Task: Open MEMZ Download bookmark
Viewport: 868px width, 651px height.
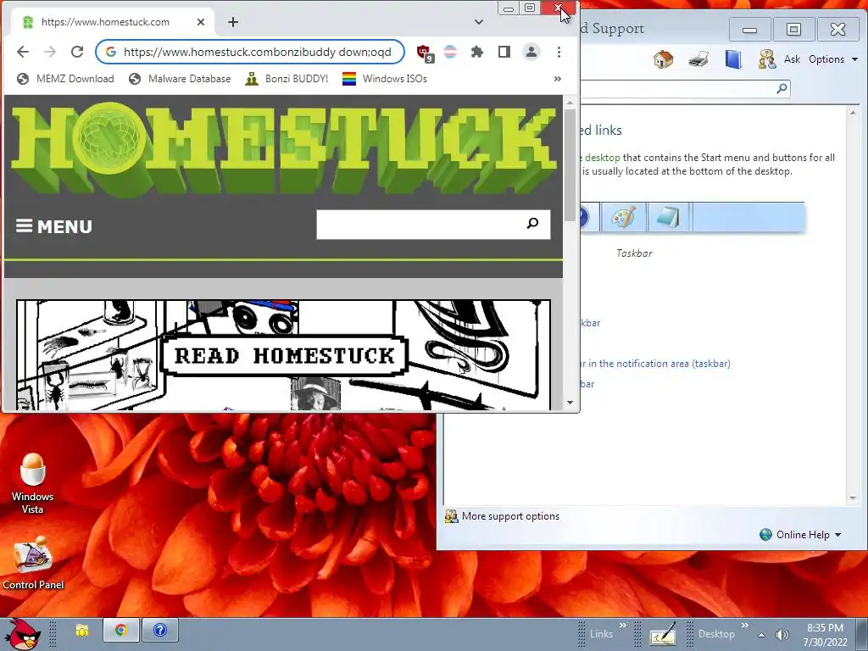Action: [x=65, y=79]
